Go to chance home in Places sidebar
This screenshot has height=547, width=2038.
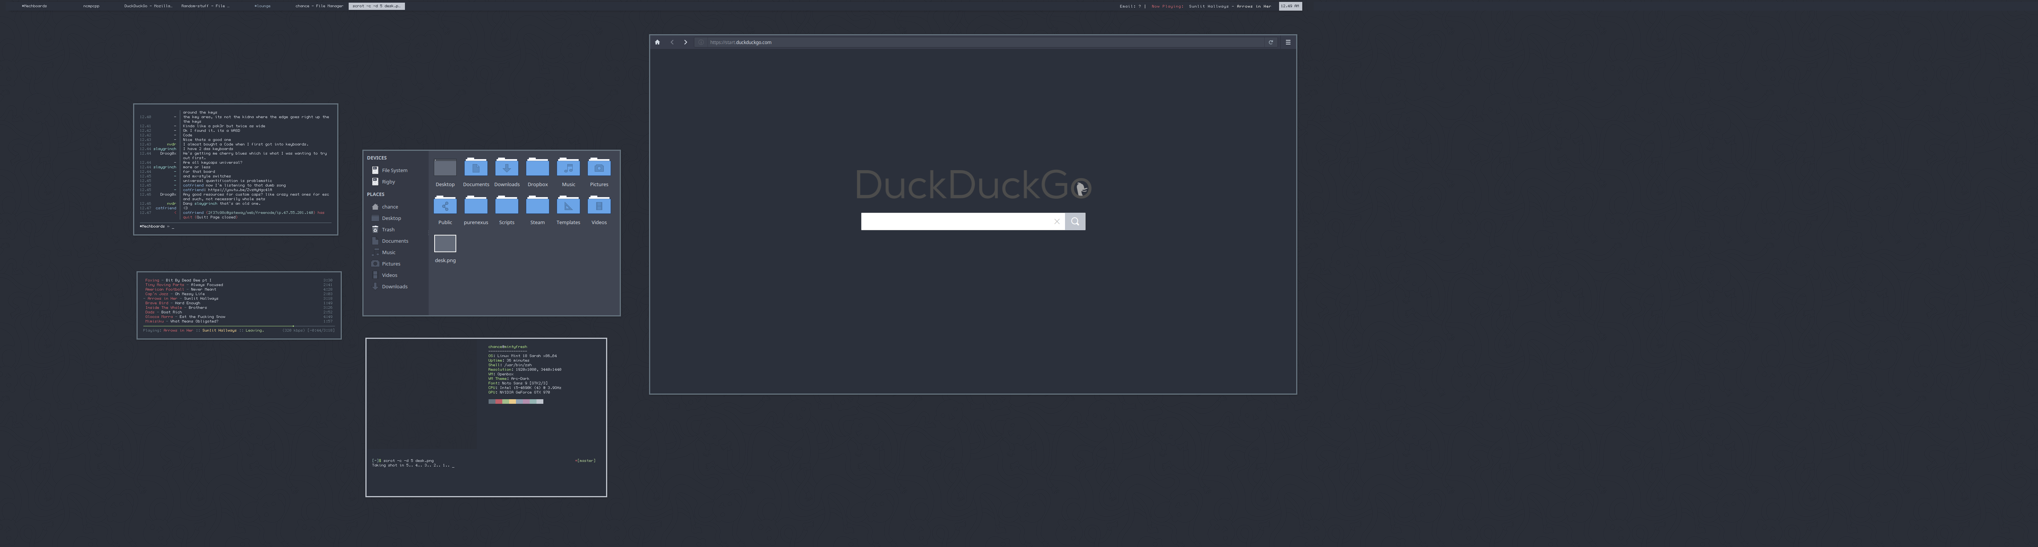pos(385,207)
